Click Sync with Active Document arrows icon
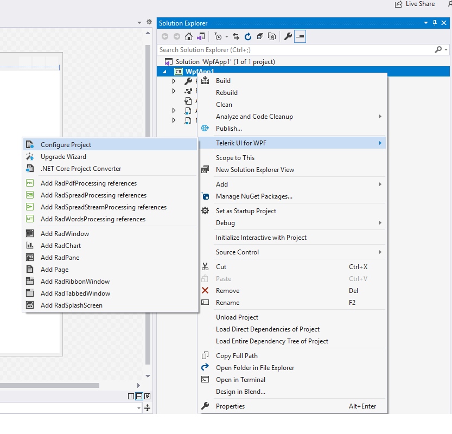This screenshot has height=434, width=452. pos(236,36)
